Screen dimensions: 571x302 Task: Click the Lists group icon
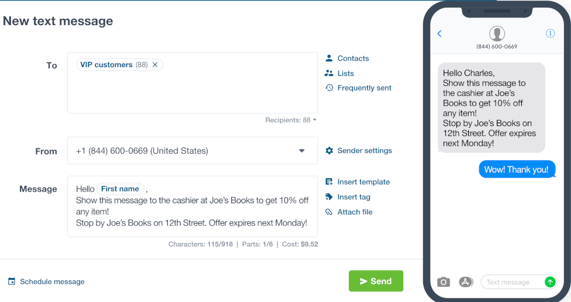pyautogui.click(x=329, y=73)
